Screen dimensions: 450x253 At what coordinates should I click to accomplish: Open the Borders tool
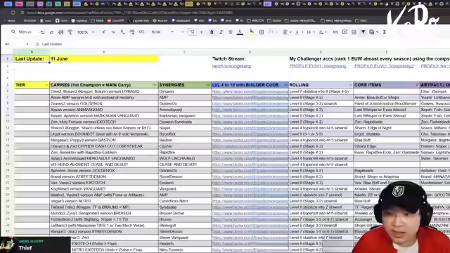[262, 32]
